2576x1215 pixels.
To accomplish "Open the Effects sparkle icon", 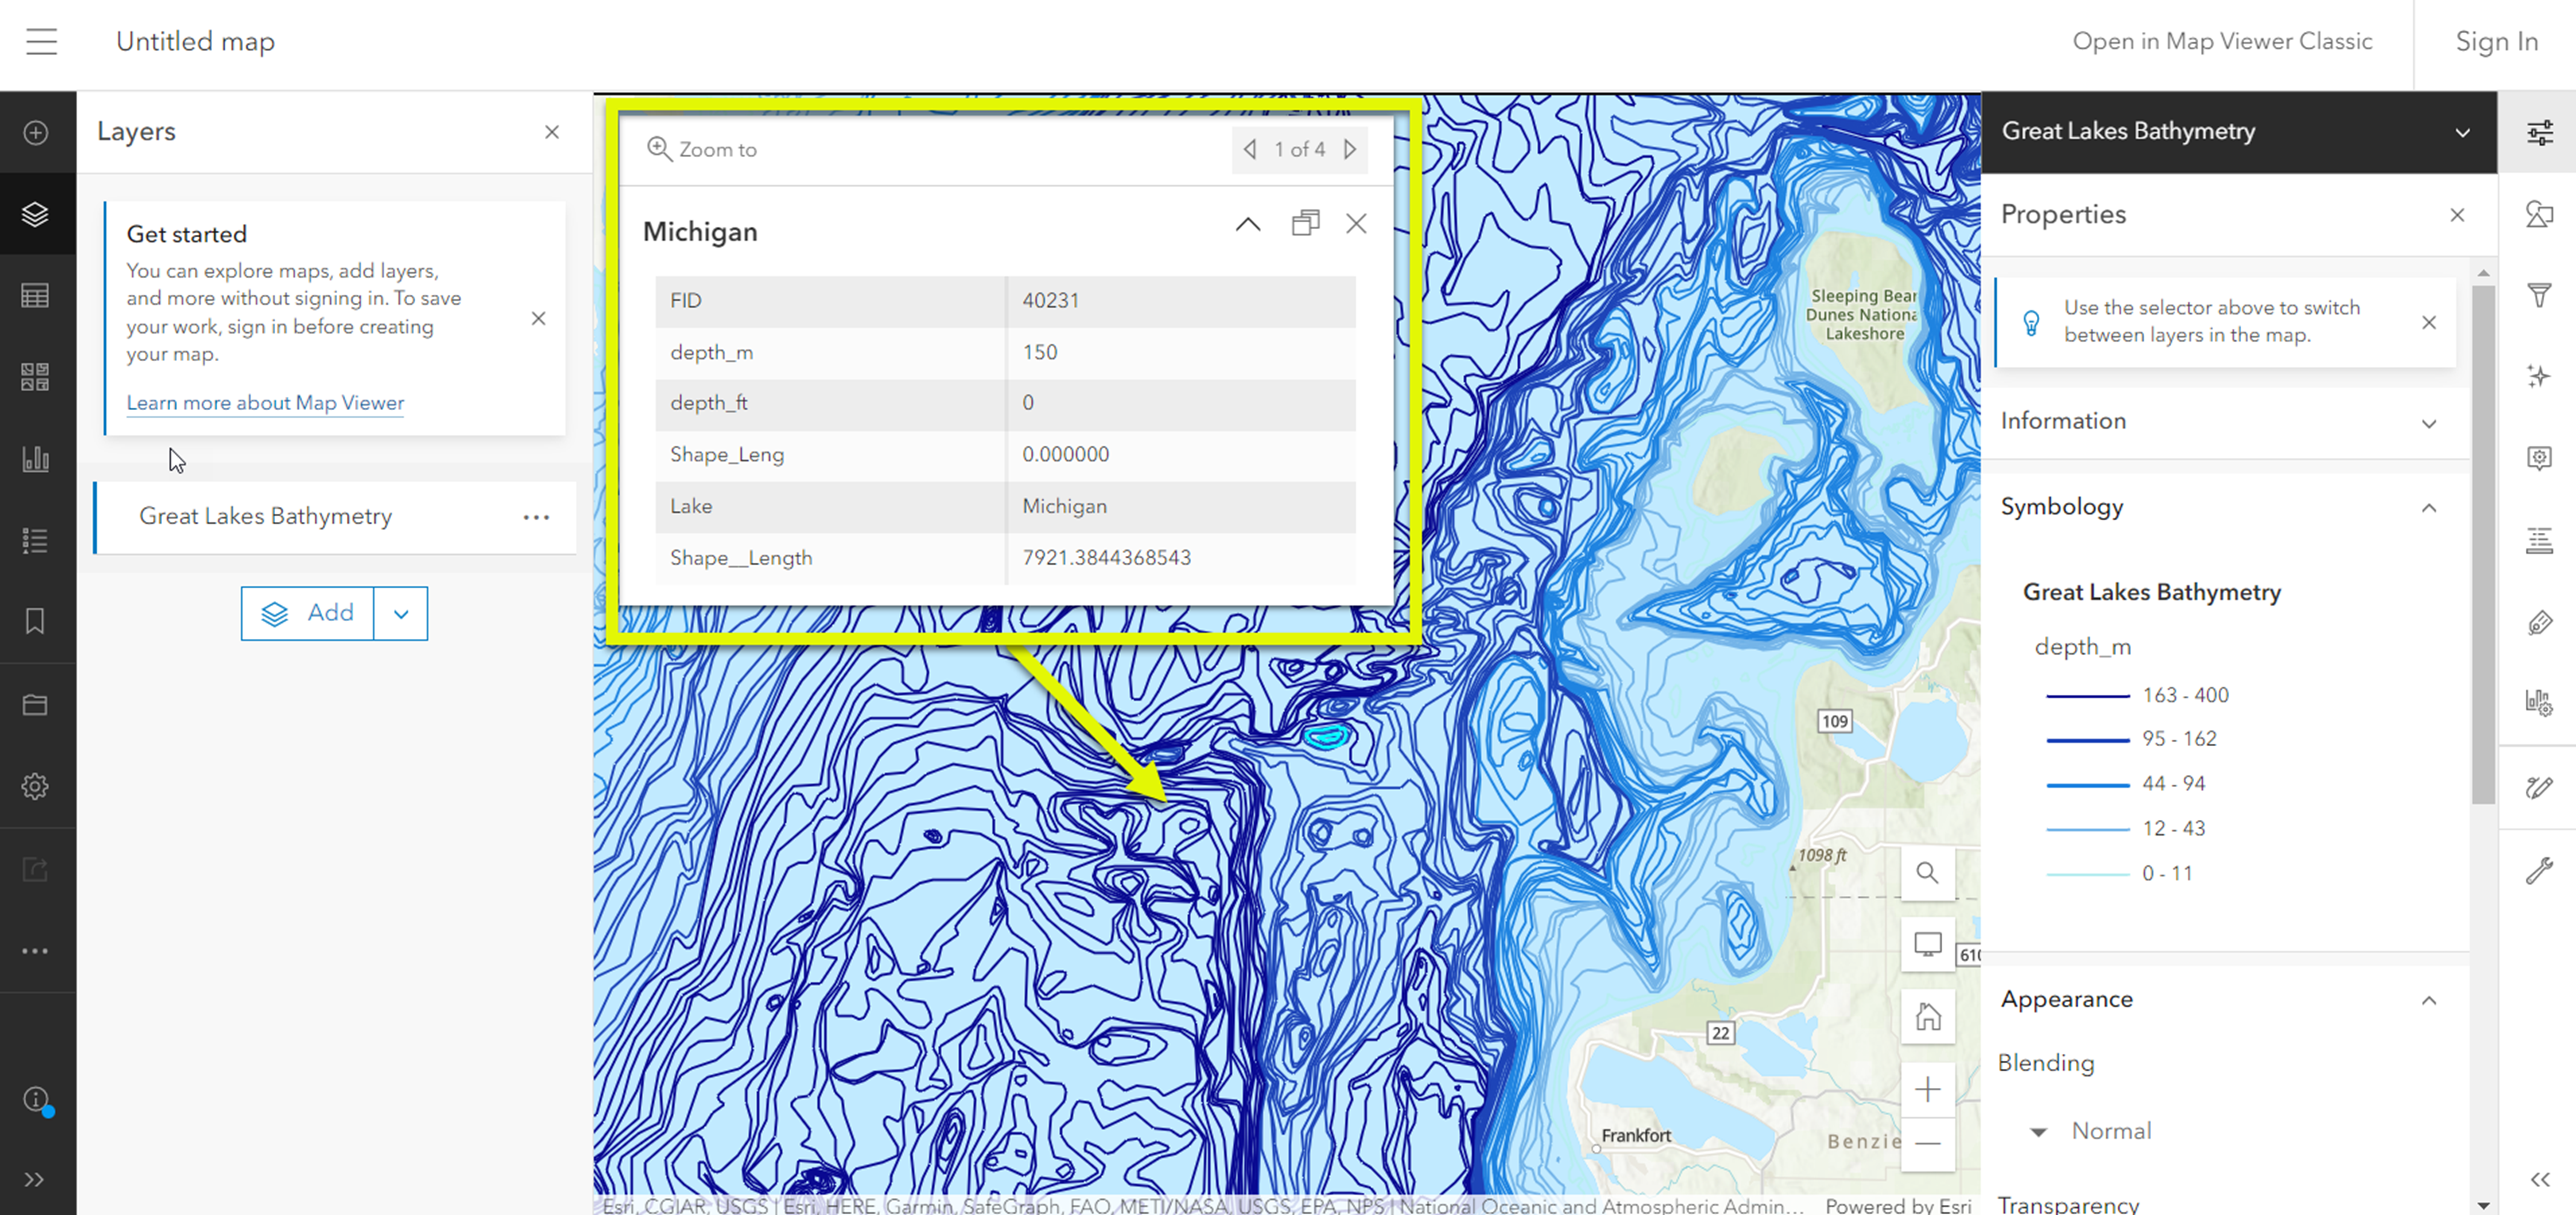I will tap(2539, 376).
